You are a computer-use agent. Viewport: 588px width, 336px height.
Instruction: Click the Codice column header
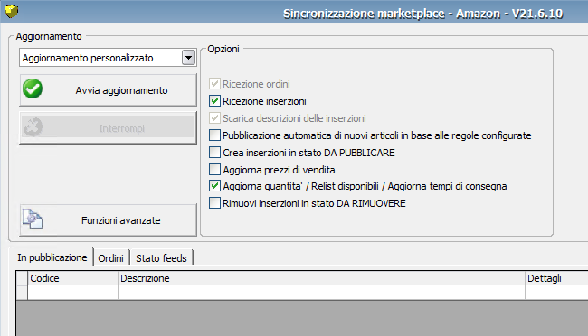click(72, 278)
